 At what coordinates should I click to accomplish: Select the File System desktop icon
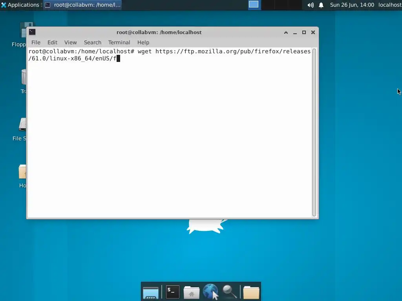tap(20, 129)
